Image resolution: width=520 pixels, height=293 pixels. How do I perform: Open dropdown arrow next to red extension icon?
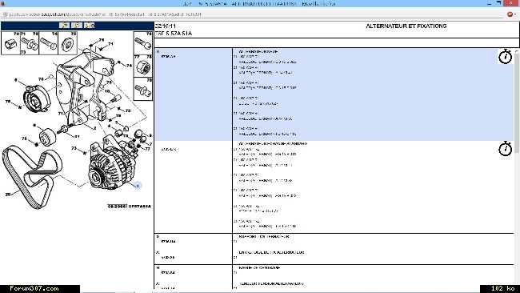pos(515,14)
